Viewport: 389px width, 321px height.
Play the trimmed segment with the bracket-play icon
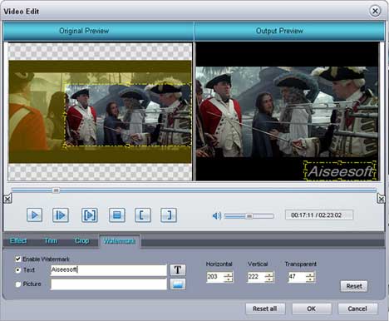click(90, 215)
